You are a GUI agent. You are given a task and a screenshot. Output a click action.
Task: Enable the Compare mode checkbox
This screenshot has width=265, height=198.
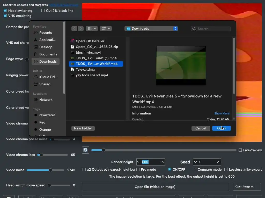click(195, 169)
